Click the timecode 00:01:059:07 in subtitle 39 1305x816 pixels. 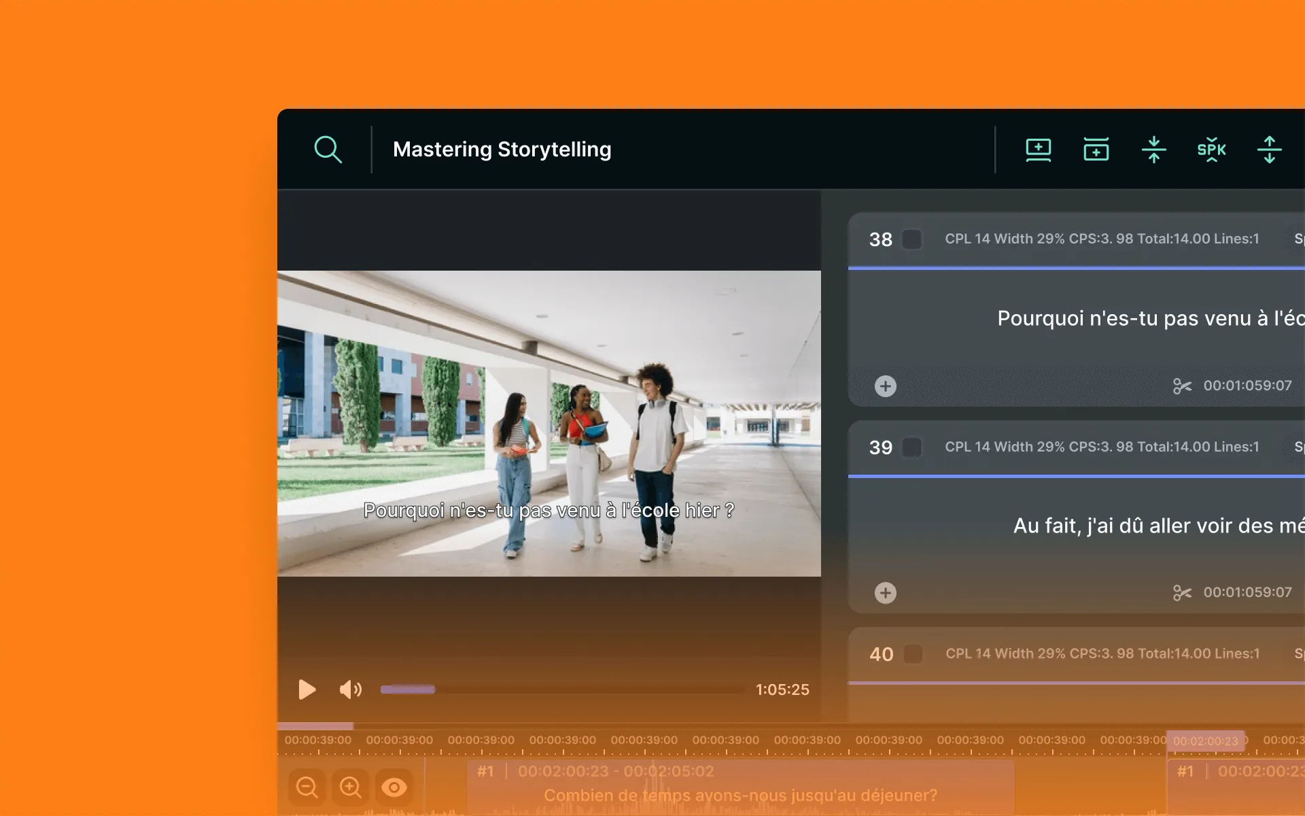pyautogui.click(x=1247, y=592)
